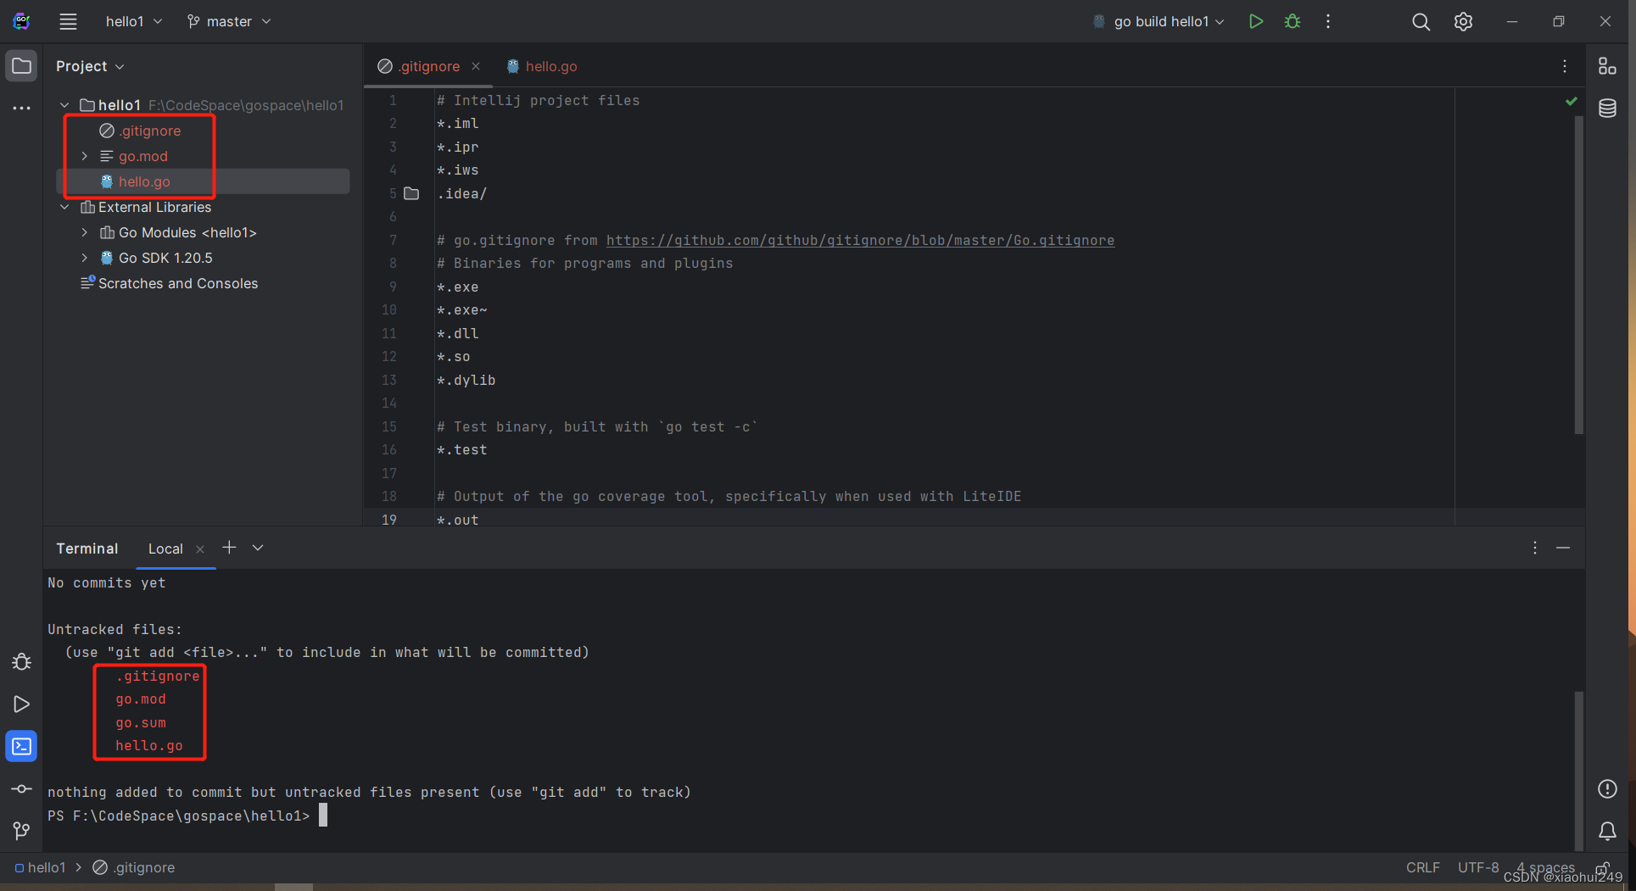Open Notifications bell in bottom right corner
1636x891 pixels.
click(x=1608, y=832)
